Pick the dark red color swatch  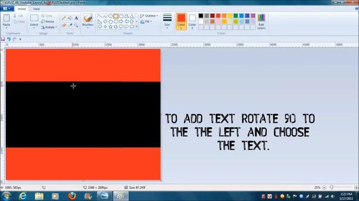click(x=213, y=16)
